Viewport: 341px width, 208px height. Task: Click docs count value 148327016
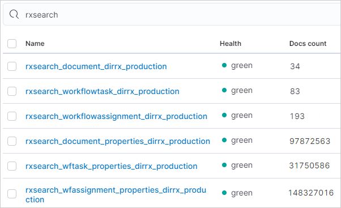click(x=311, y=193)
